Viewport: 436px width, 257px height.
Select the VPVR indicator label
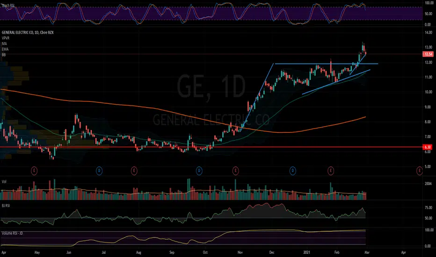tap(6, 38)
